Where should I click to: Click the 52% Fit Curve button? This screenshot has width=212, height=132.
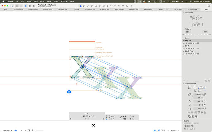click(x=187, y=32)
